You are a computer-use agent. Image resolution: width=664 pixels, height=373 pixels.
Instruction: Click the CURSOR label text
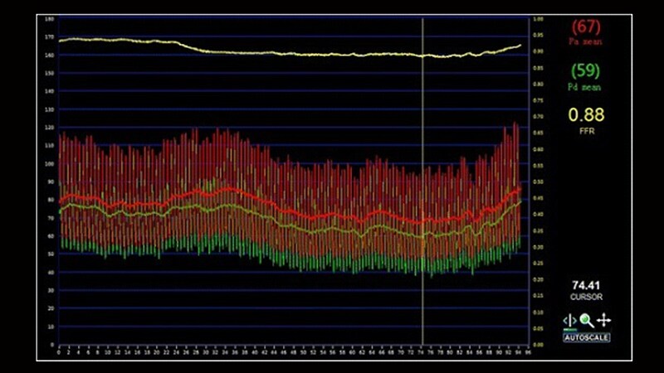(x=586, y=296)
